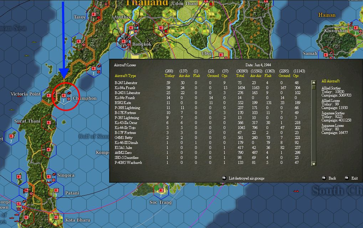Click the Allied Sorties heading
This screenshot has height=228, width=363.
pyautogui.click(x=331, y=88)
